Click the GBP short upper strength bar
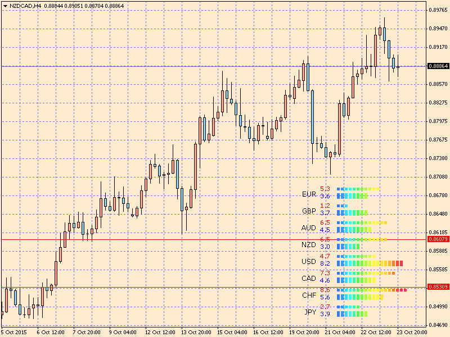450x337 pixels. (342, 206)
